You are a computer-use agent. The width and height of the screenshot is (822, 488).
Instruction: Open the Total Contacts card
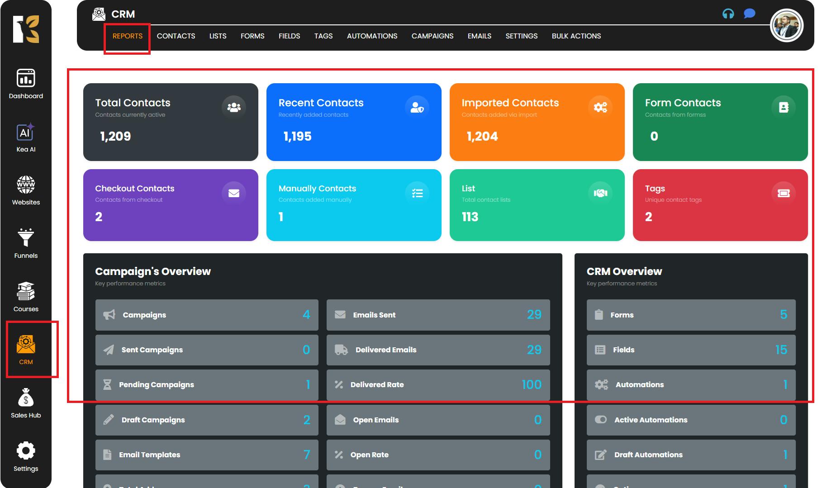click(171, 122)
